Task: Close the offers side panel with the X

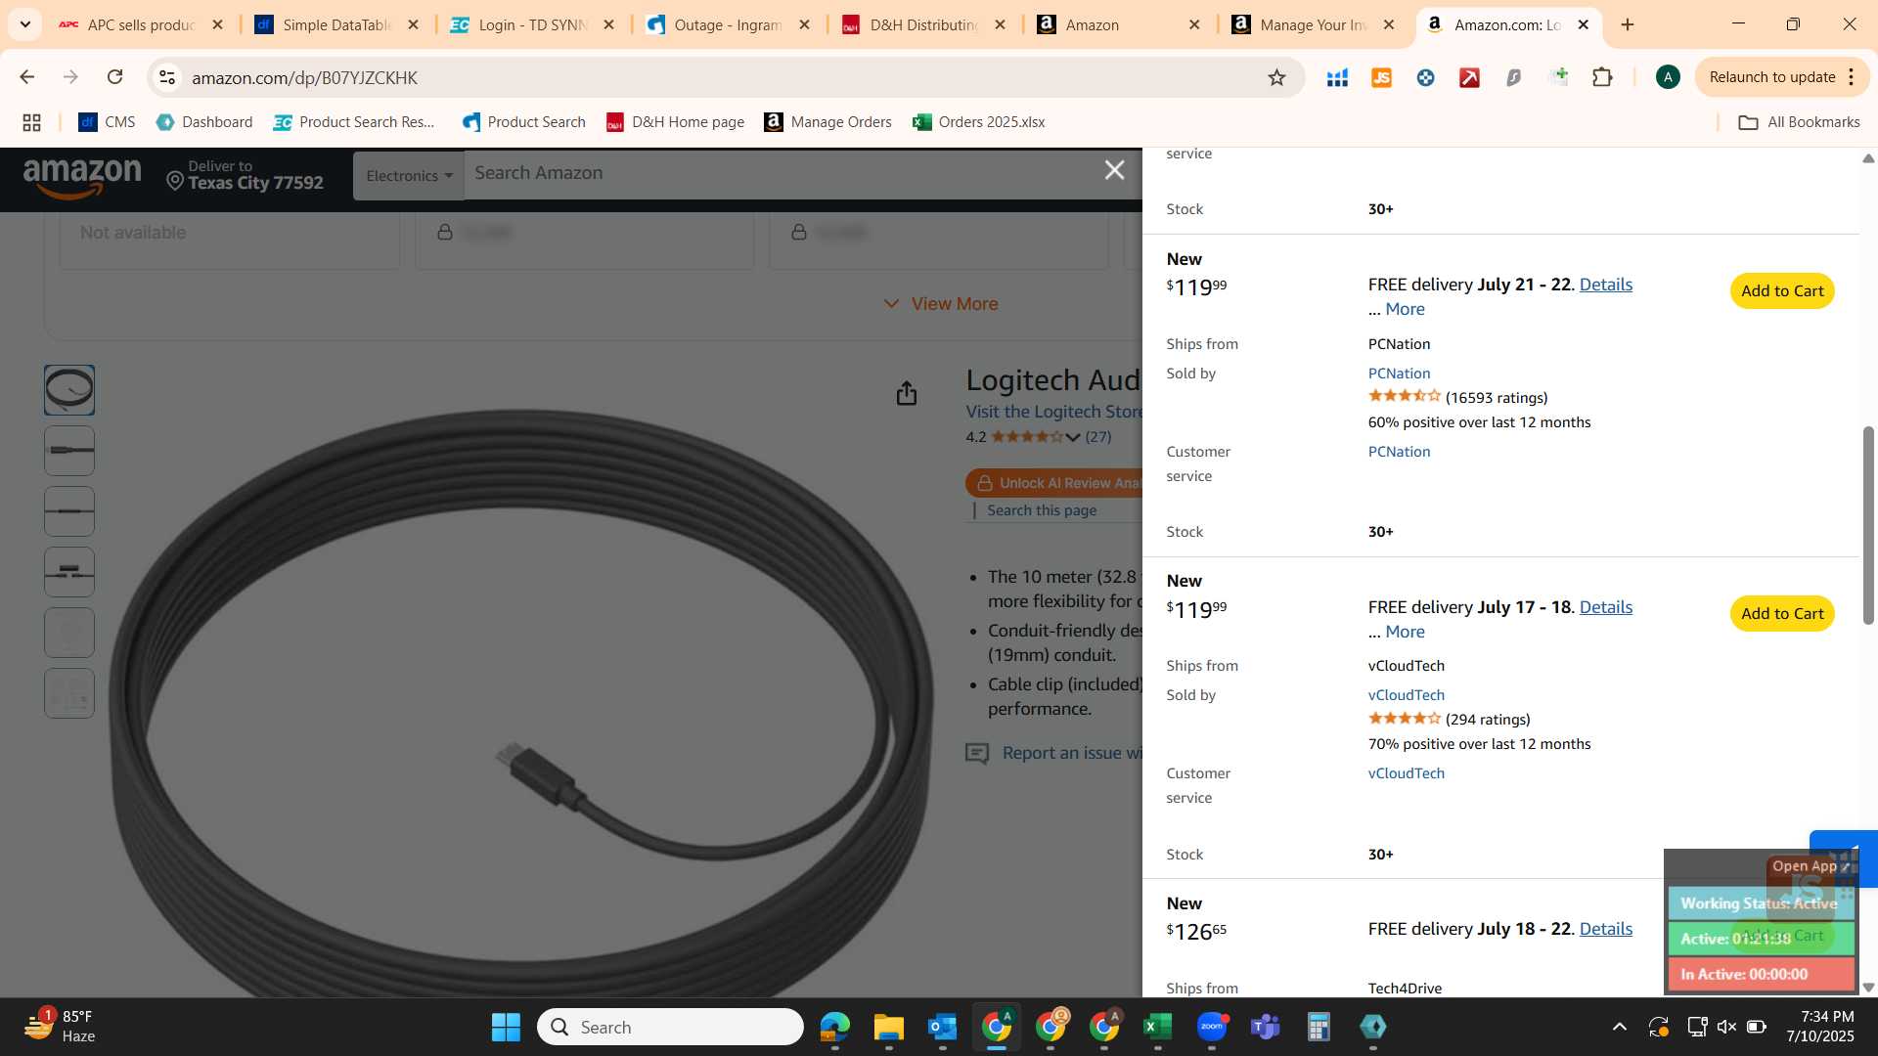Action: coord(1114,170)
